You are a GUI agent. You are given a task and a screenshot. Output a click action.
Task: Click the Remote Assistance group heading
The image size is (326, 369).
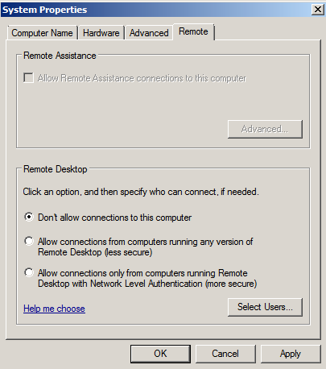coord(60,56)
